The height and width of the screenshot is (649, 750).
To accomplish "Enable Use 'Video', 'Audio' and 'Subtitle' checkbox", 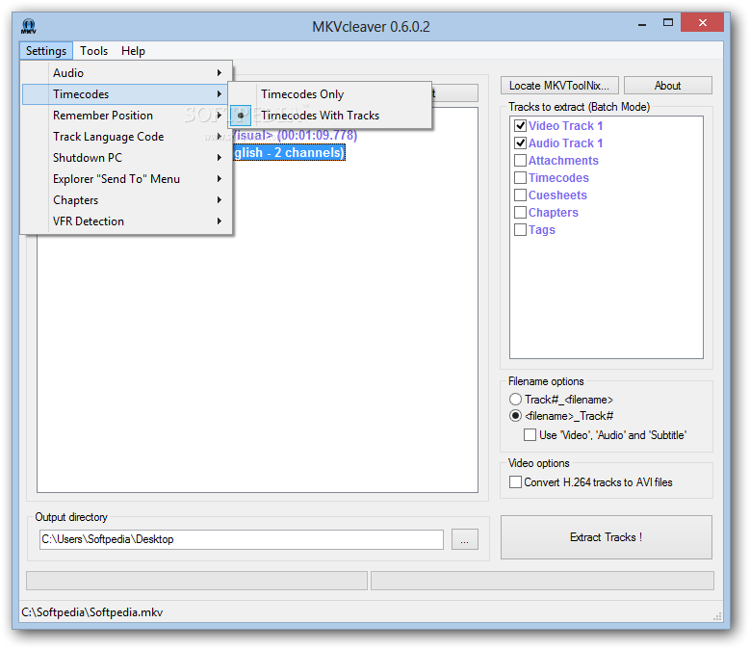I will tap(530, 434).
